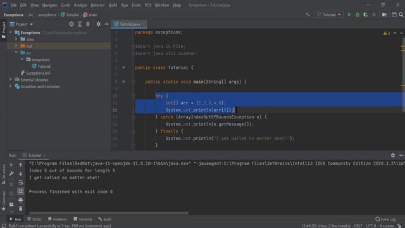Click the warnings indicator showing 3

pos(387,33)
